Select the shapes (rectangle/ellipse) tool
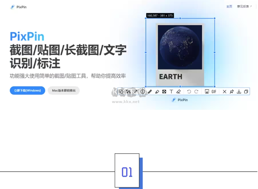The image size is (258, 189). [x=121, y=92]
